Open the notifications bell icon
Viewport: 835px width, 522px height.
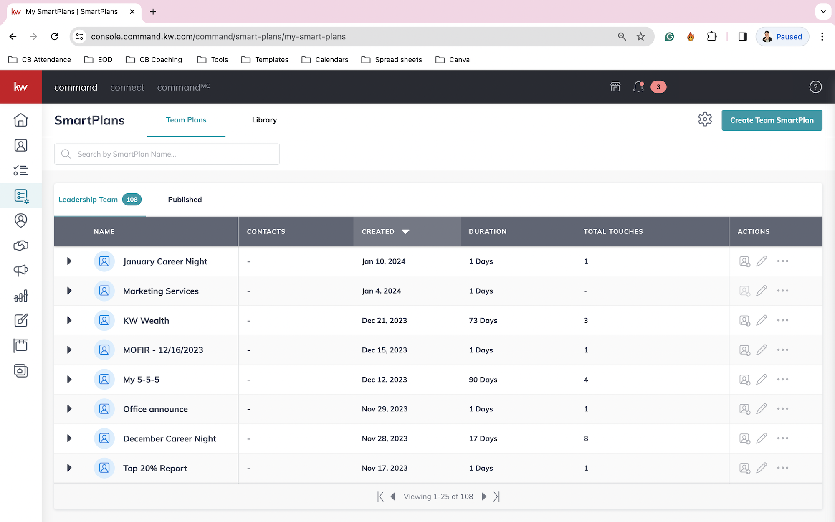638,87
